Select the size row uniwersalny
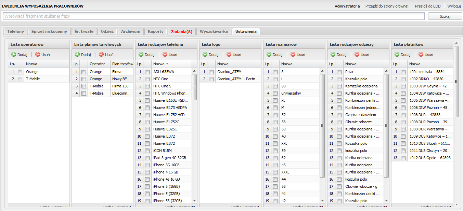Image resolution: width=463 pixels, height=211 pixels. [291, 93]
